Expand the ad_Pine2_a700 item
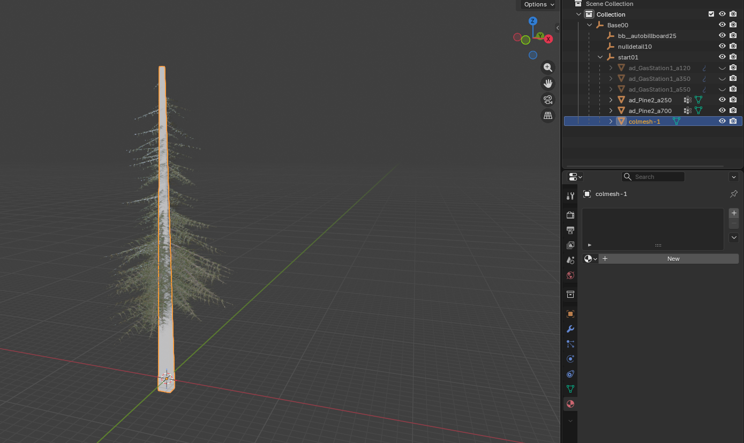The height and width of the screenshot is (443, 744). [x=611, y=110]
